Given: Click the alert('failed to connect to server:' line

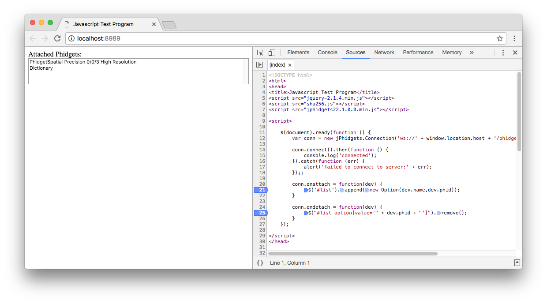Looking at the screenshot, I should click(x=367, y=167).
